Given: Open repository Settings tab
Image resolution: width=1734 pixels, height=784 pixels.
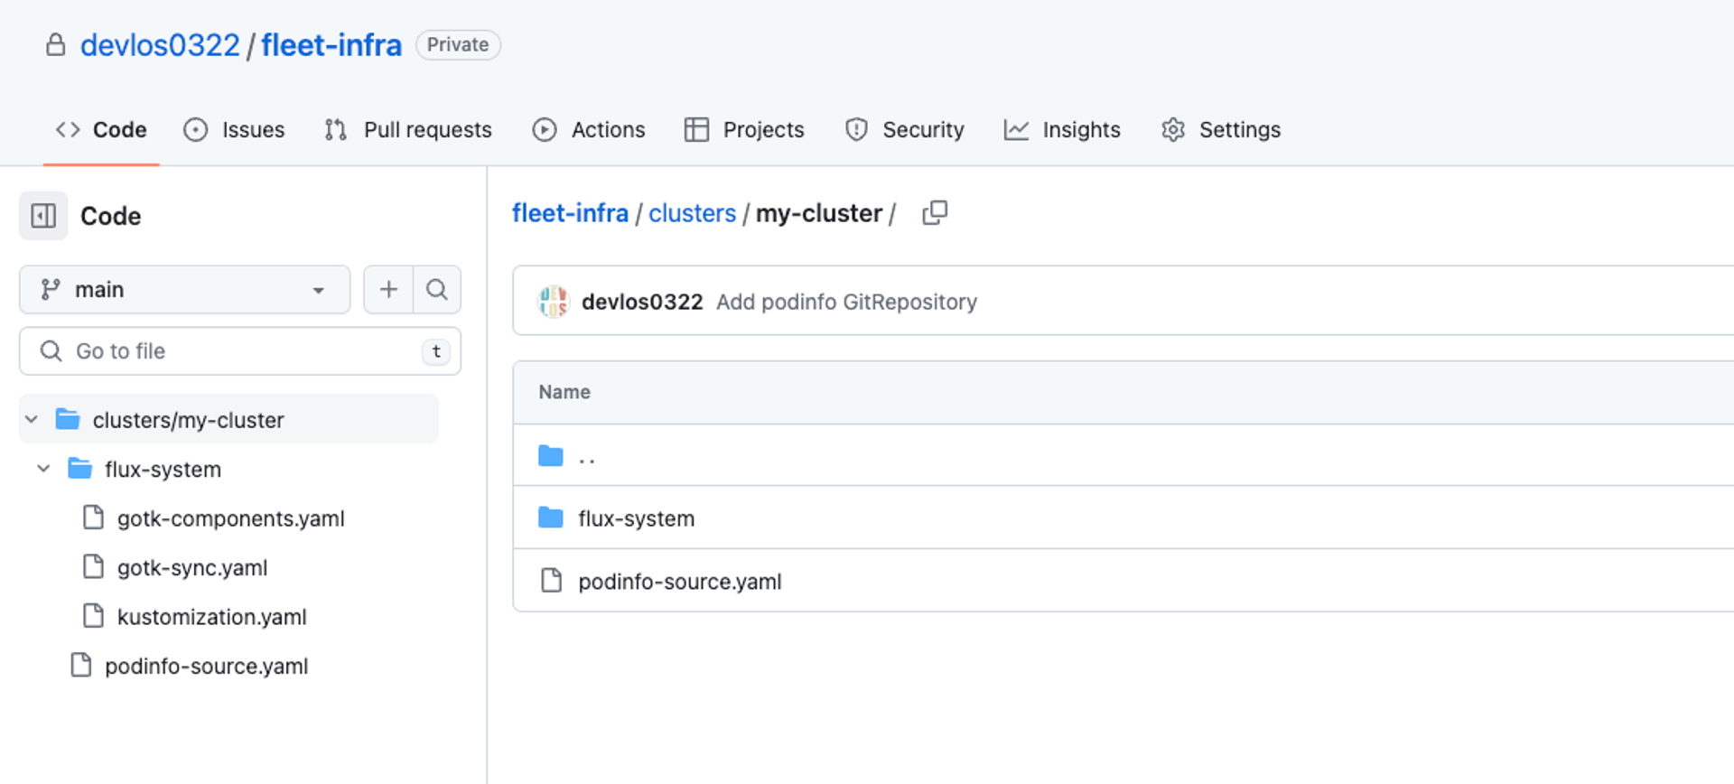Looking at the screenshot, I should [1221, 130].
